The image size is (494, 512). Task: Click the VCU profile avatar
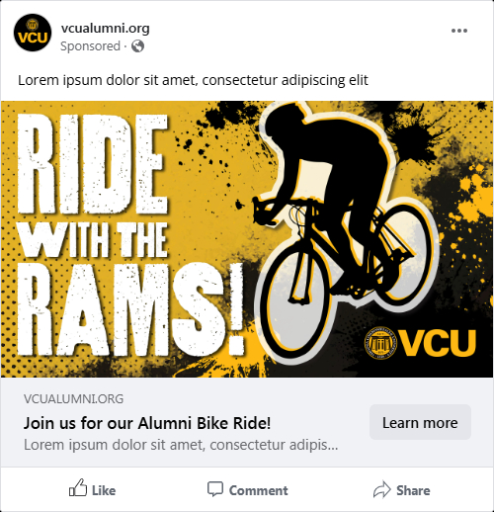tap(33, 33)
